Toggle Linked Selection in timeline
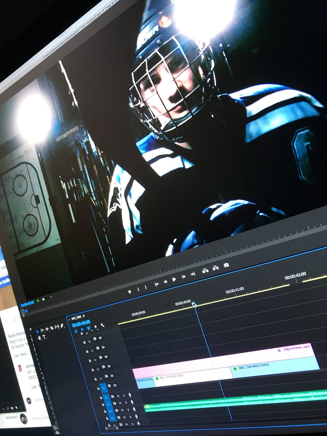 [89, 328]
